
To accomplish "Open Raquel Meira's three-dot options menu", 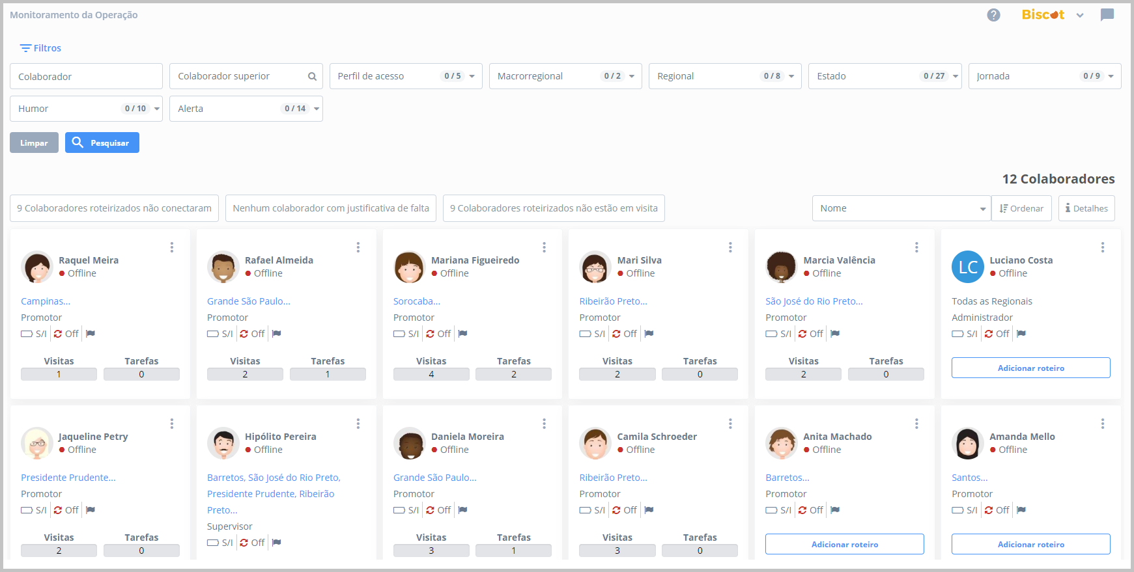I will 172,247.
